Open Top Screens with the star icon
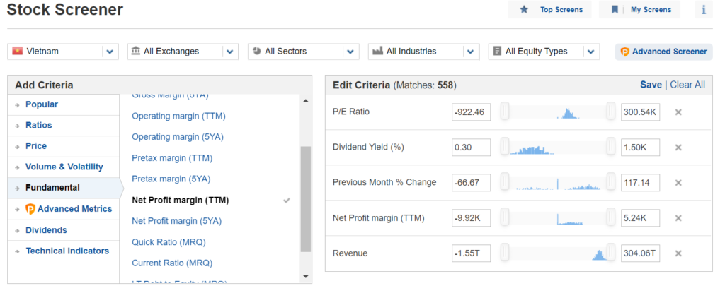The image size is (725, 293). click(549, 9)
